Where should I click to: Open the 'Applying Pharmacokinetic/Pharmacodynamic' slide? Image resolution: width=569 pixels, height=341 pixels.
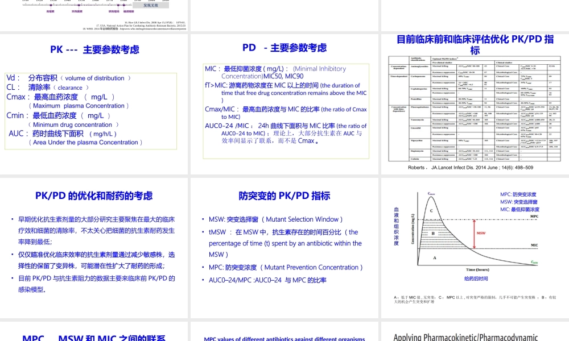[475, 331]
